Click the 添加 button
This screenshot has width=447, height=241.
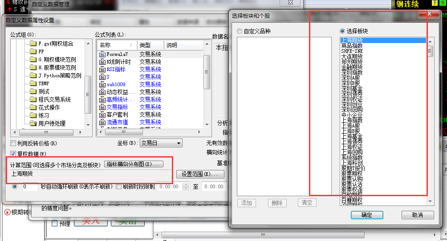pos(246,203)
